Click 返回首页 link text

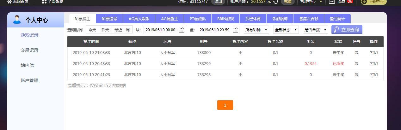[21, 2]
